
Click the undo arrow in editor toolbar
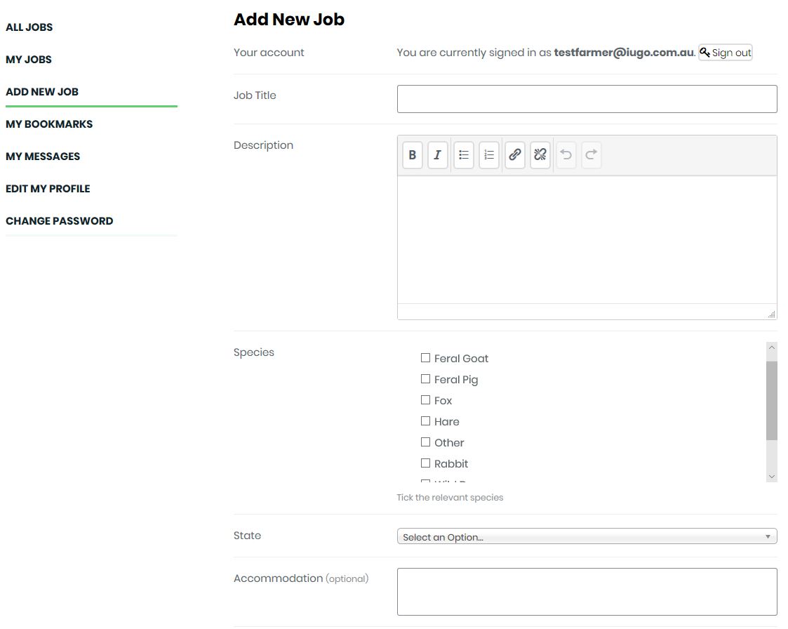(x=566, y=155)
